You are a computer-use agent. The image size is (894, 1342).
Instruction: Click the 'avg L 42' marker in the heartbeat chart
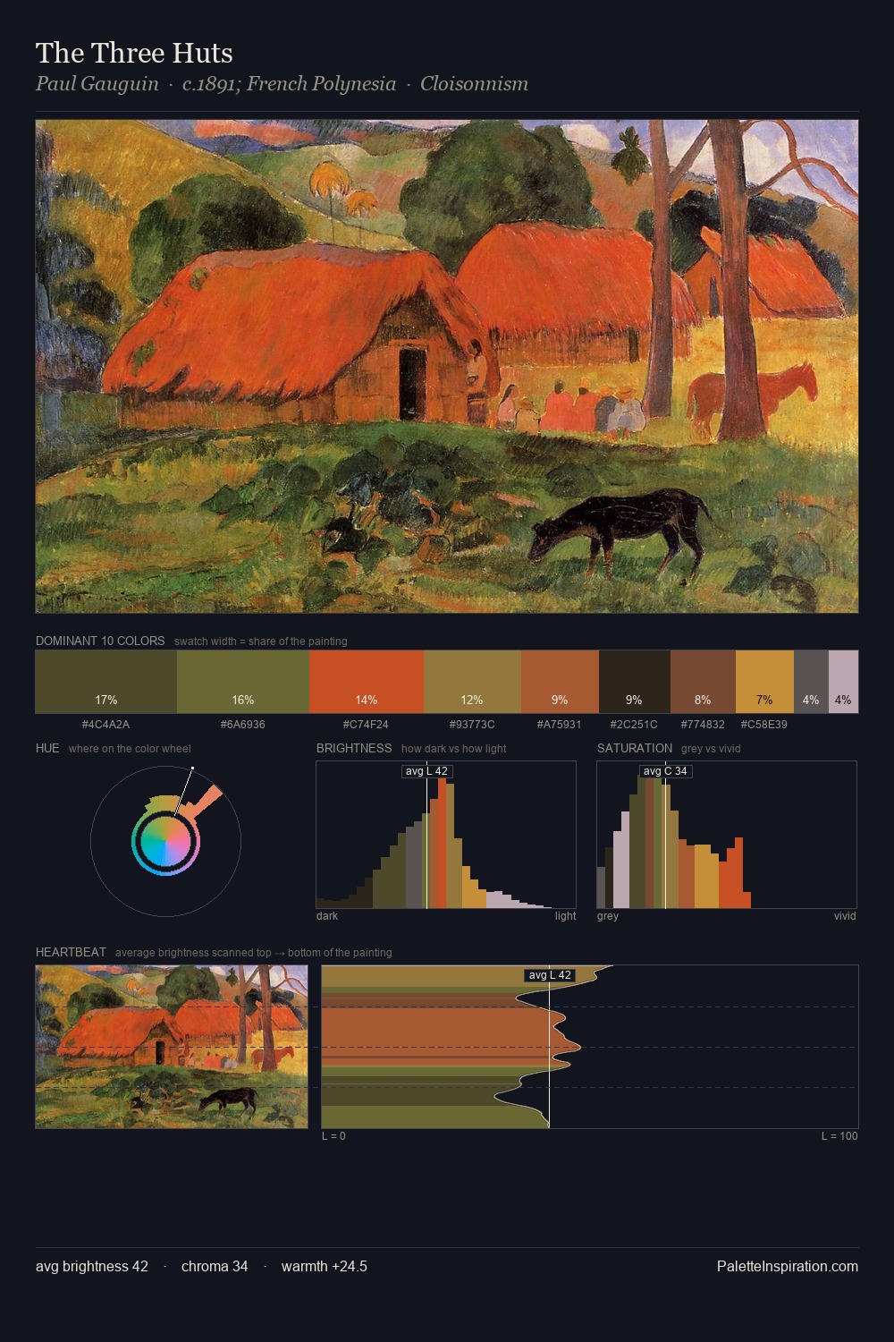point(549,975)
